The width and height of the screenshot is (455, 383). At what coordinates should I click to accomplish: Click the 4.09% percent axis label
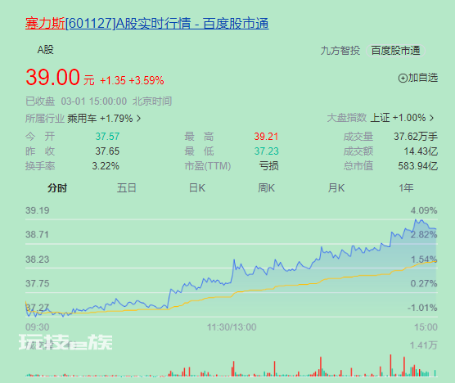[424, 210]
